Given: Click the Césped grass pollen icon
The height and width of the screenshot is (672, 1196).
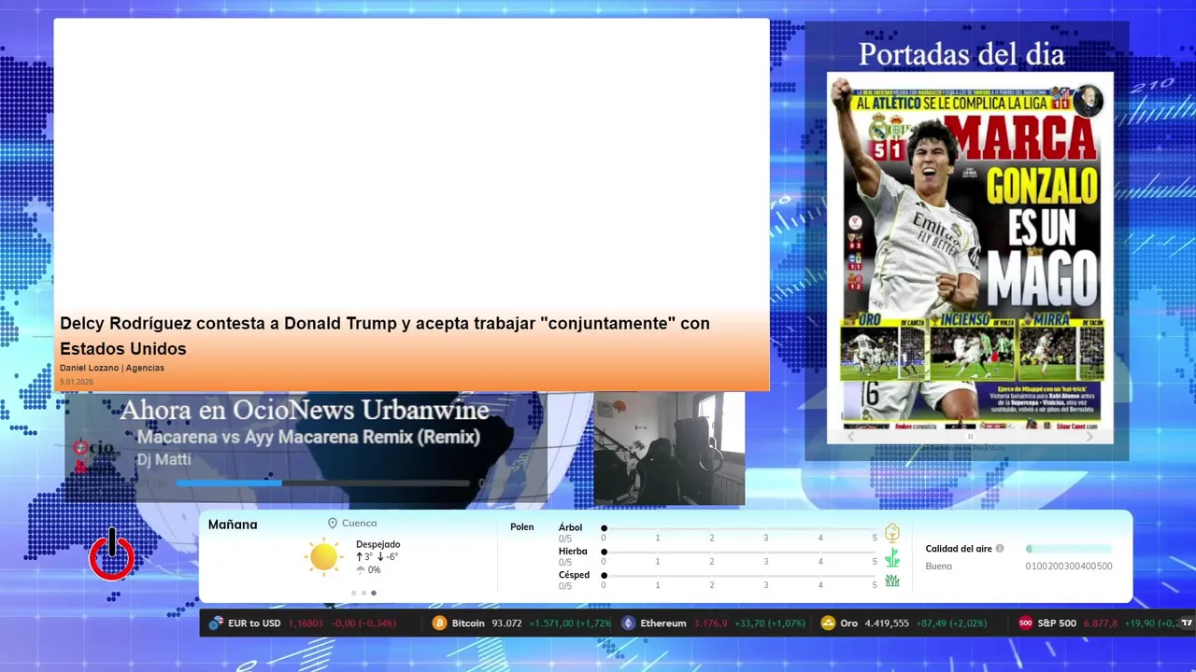Looking at the screenshot, I should 892,581.
